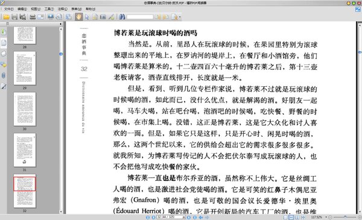Select the page 31 thumbnail
This screenshot has width=362, height=220.
coord(25,150)
